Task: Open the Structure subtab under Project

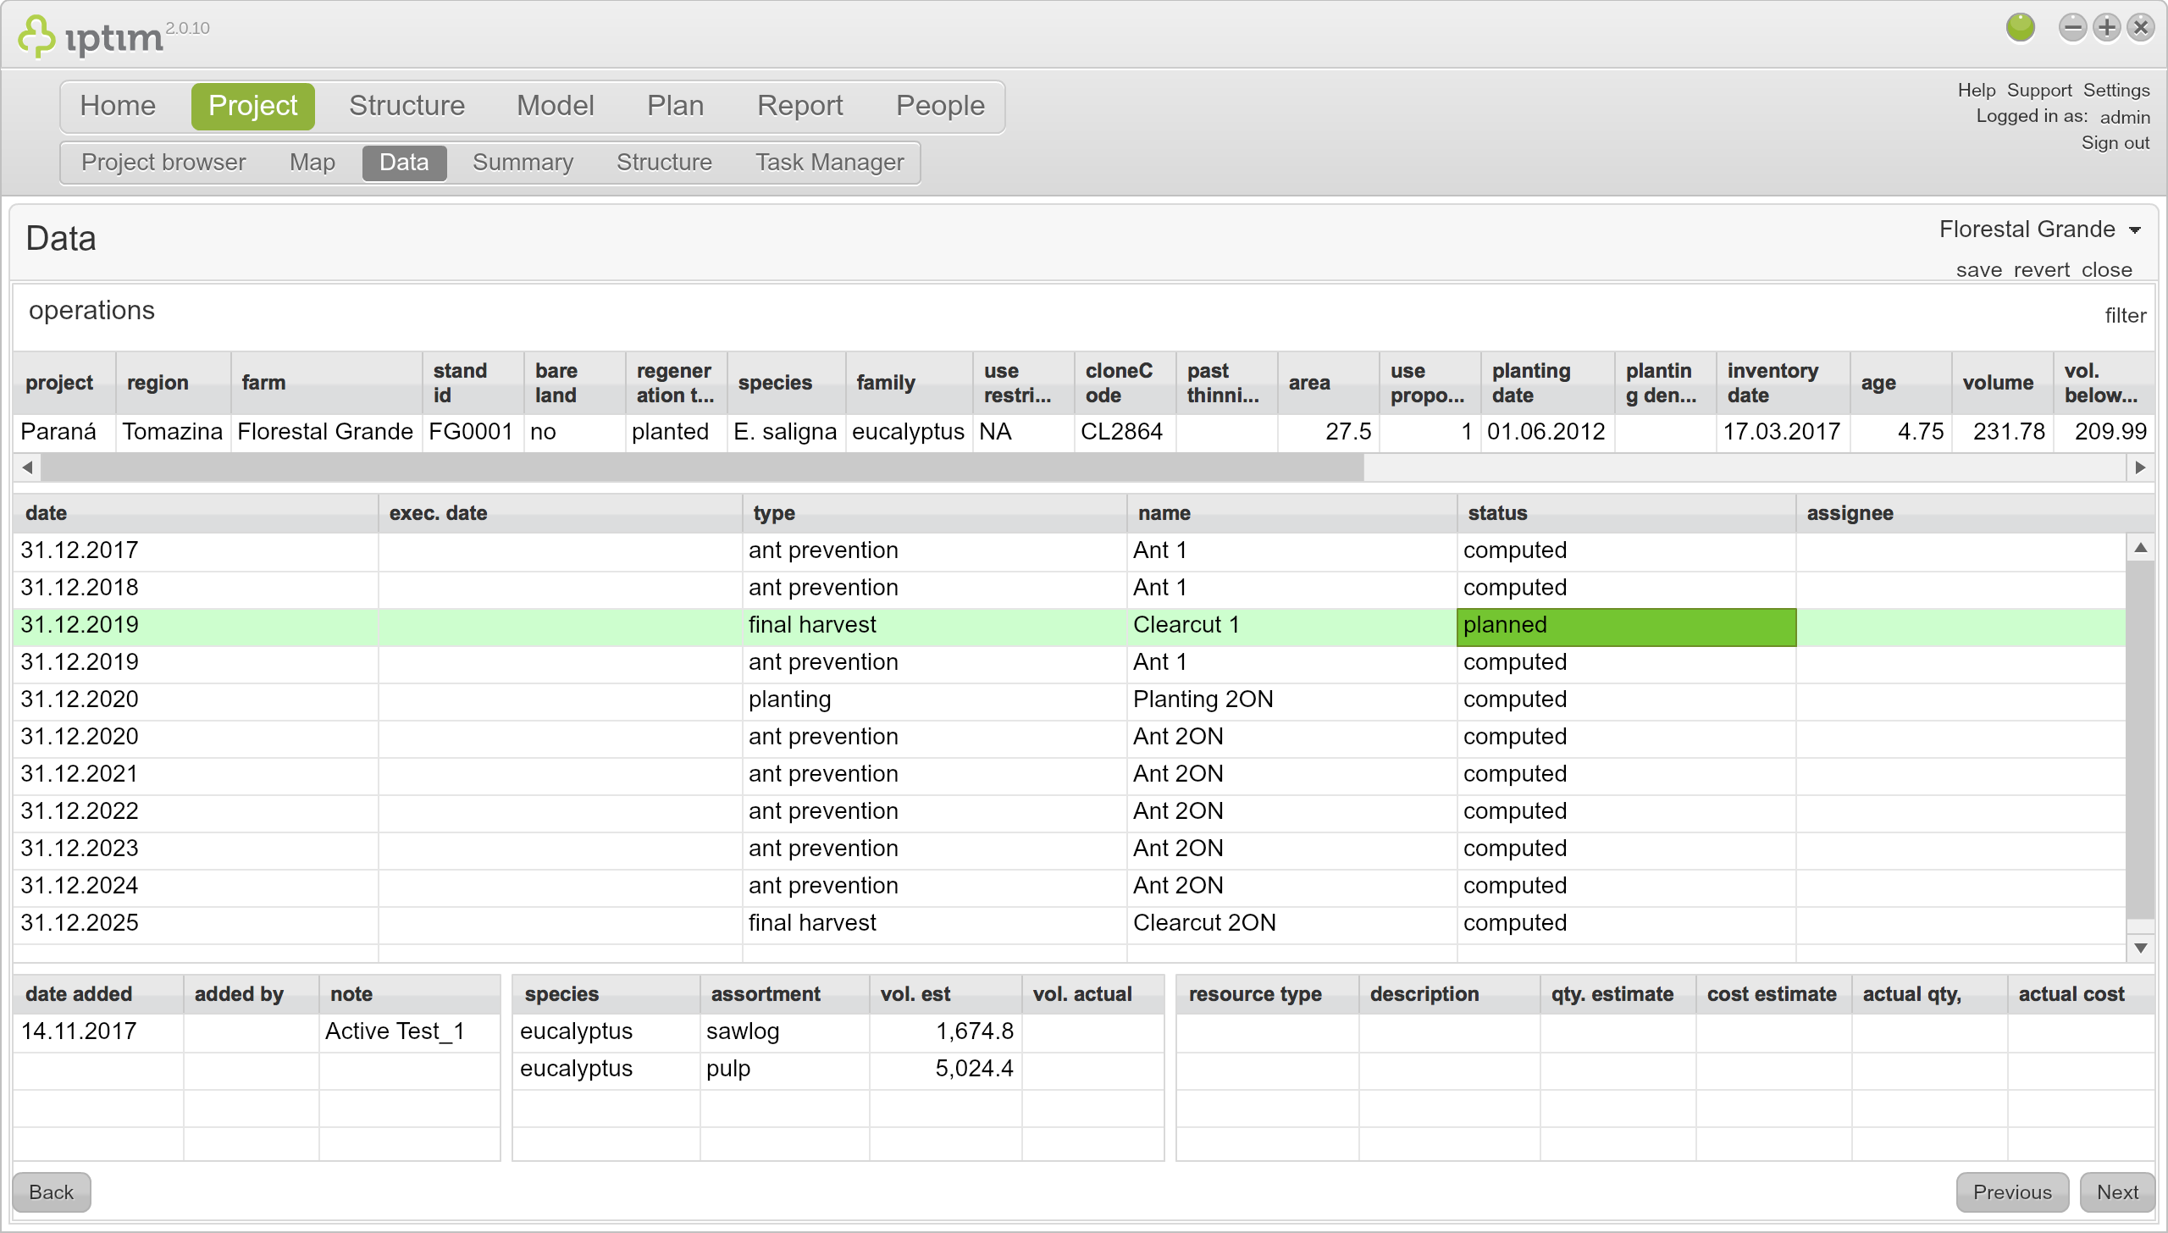Action: [x=664, y=162]
